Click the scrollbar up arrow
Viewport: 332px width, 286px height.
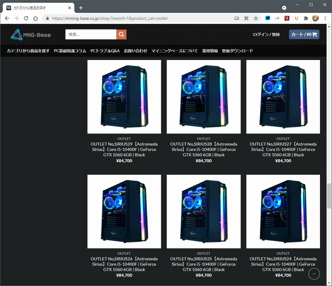coord(329,27)
